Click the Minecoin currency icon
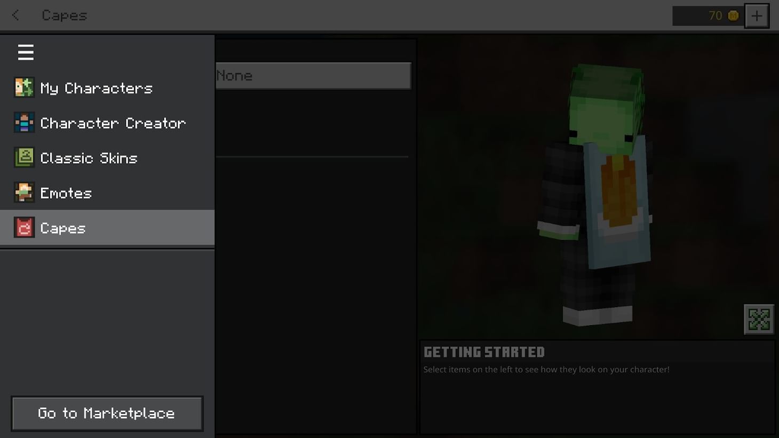 pos(733,15)
